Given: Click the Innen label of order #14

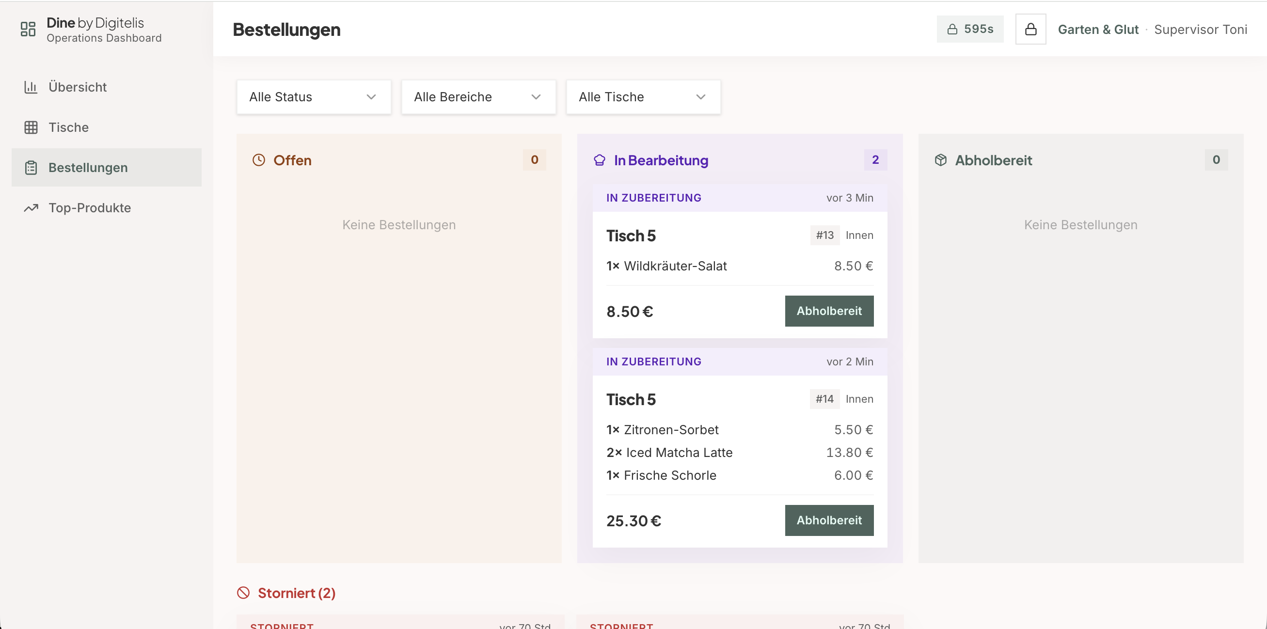Looking at the screenshot, I should click(x=859, y=399).
